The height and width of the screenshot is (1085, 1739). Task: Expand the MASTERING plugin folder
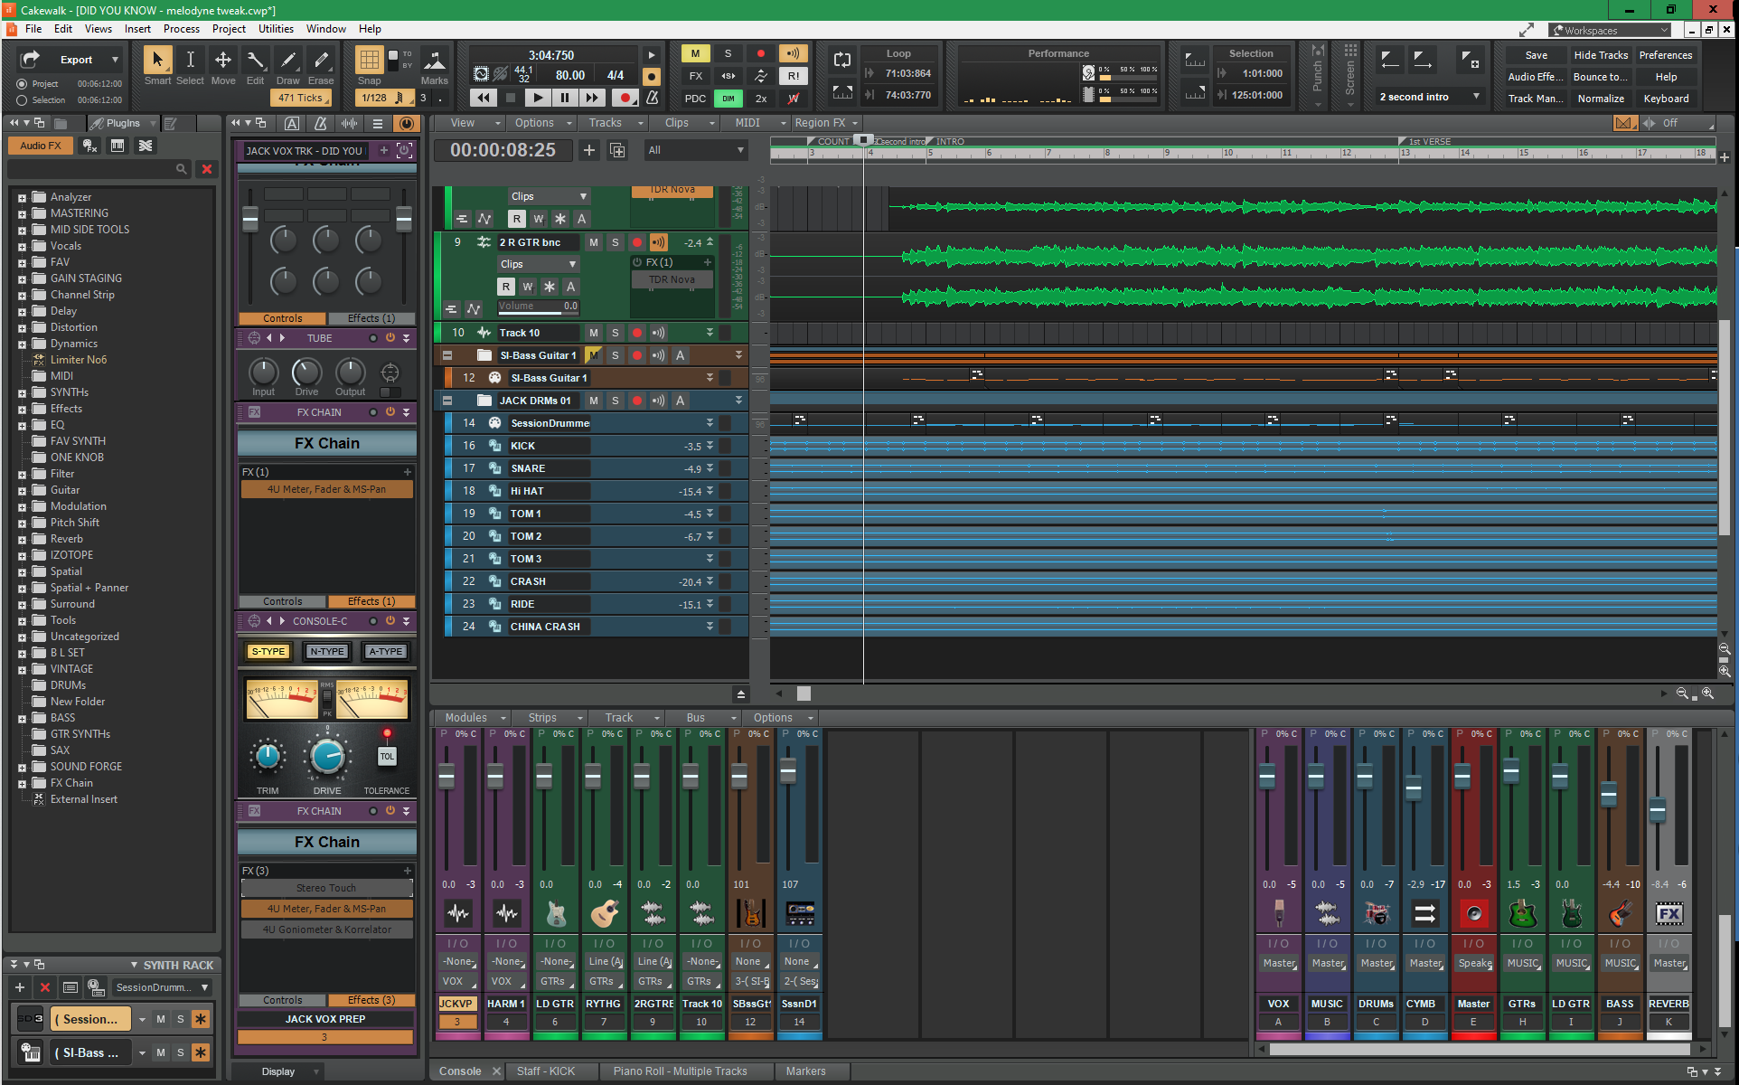(x=22, y=214)
